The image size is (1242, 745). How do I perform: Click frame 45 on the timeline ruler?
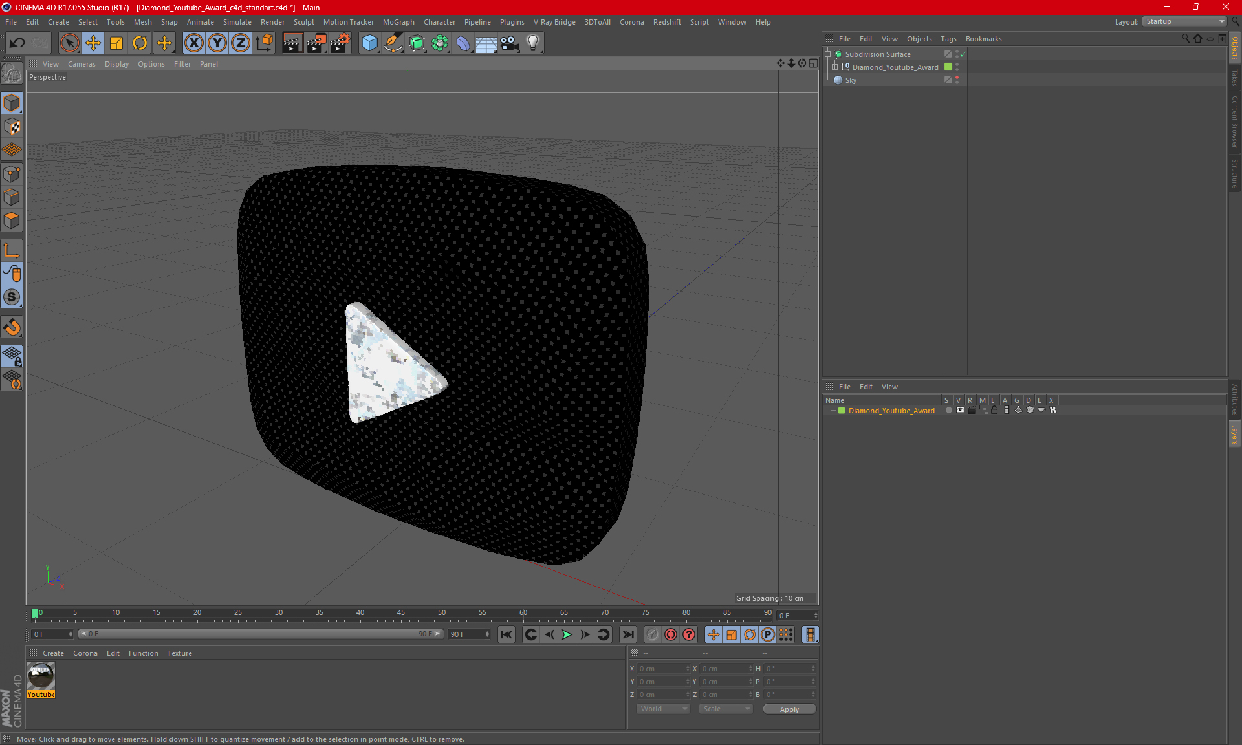click(401, 614)
